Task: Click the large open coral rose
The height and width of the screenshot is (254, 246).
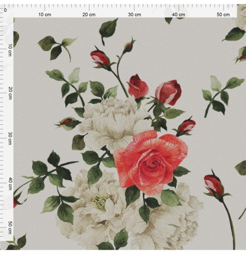Action: pos(151,162)
